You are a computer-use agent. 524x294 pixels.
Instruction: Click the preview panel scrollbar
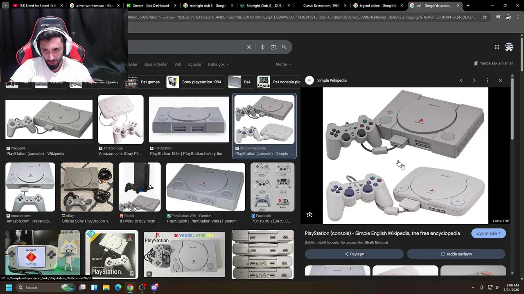point(512,108)
